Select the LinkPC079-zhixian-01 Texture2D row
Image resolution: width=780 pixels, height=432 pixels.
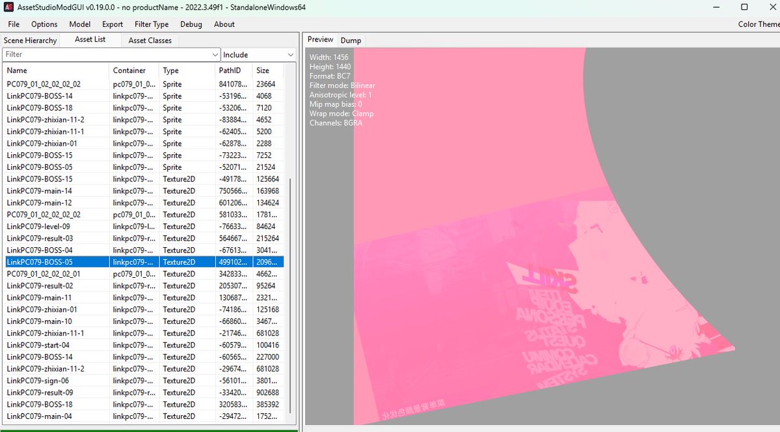144,310
